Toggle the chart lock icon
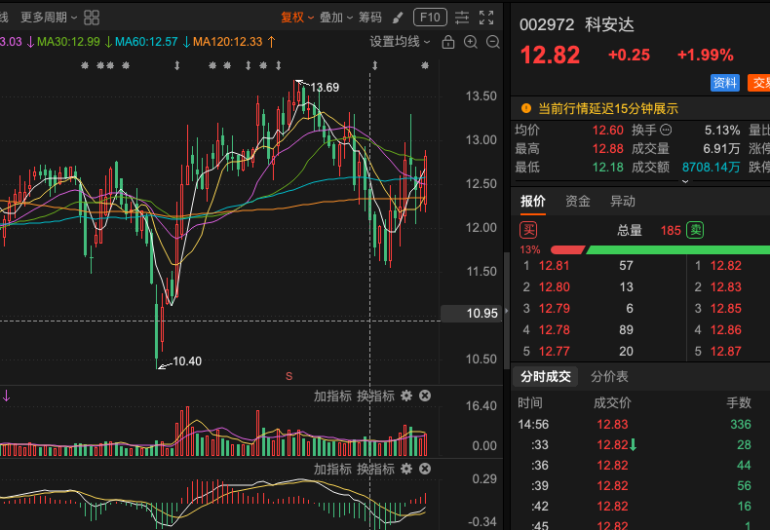 pos(447,42)
